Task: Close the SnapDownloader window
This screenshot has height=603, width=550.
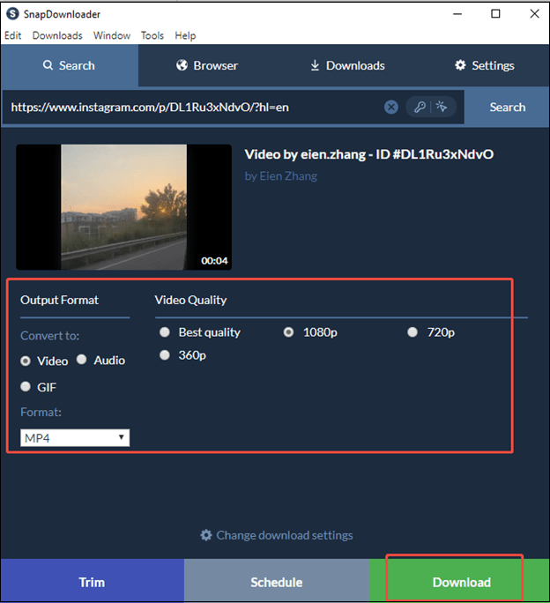Action: (x=535, y=14)
